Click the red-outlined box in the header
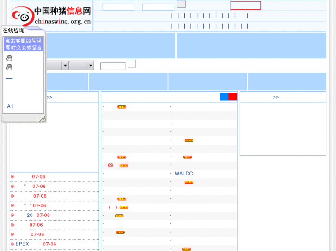Viewport: 336px width, 251px height. point(245,6)
